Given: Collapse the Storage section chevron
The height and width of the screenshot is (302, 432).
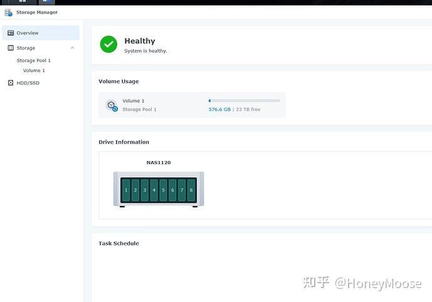Looking at the screenshot, I should coord(72,48).
